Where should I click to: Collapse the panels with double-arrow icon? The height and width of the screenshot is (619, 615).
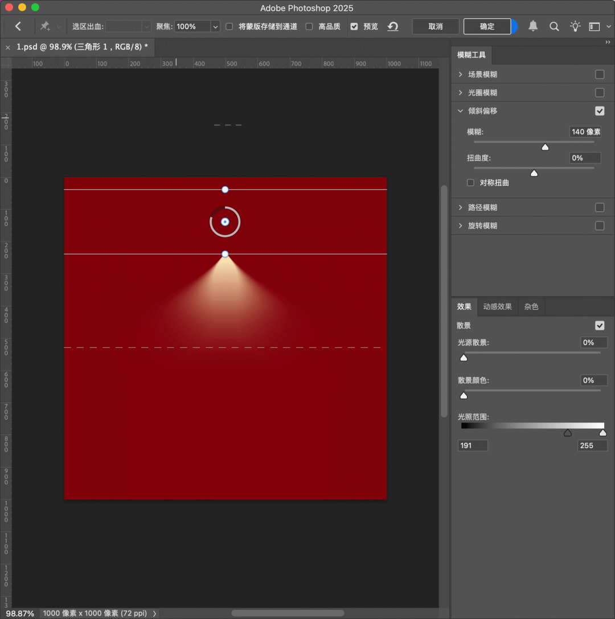[608, 42]
